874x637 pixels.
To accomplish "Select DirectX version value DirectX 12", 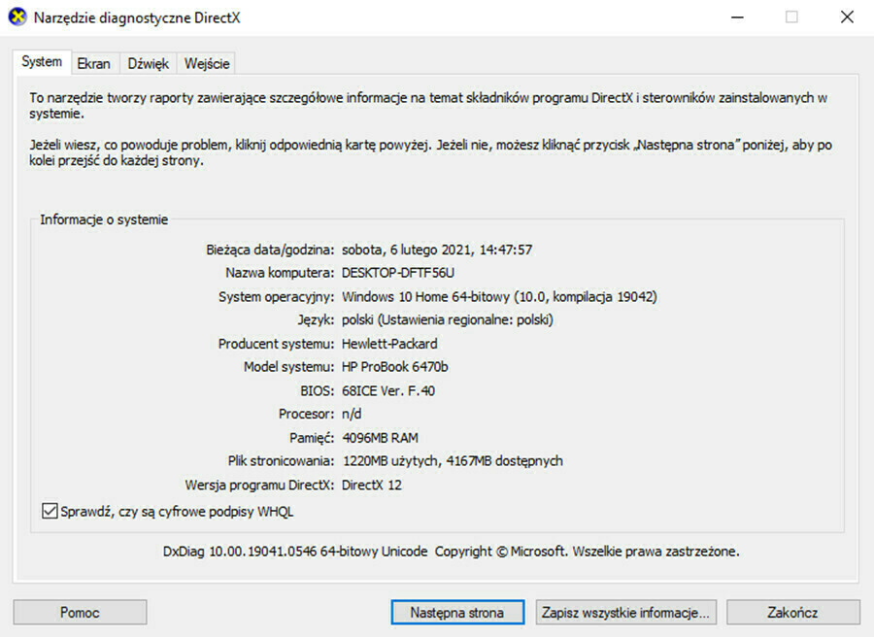I will [x=372, y=485].
